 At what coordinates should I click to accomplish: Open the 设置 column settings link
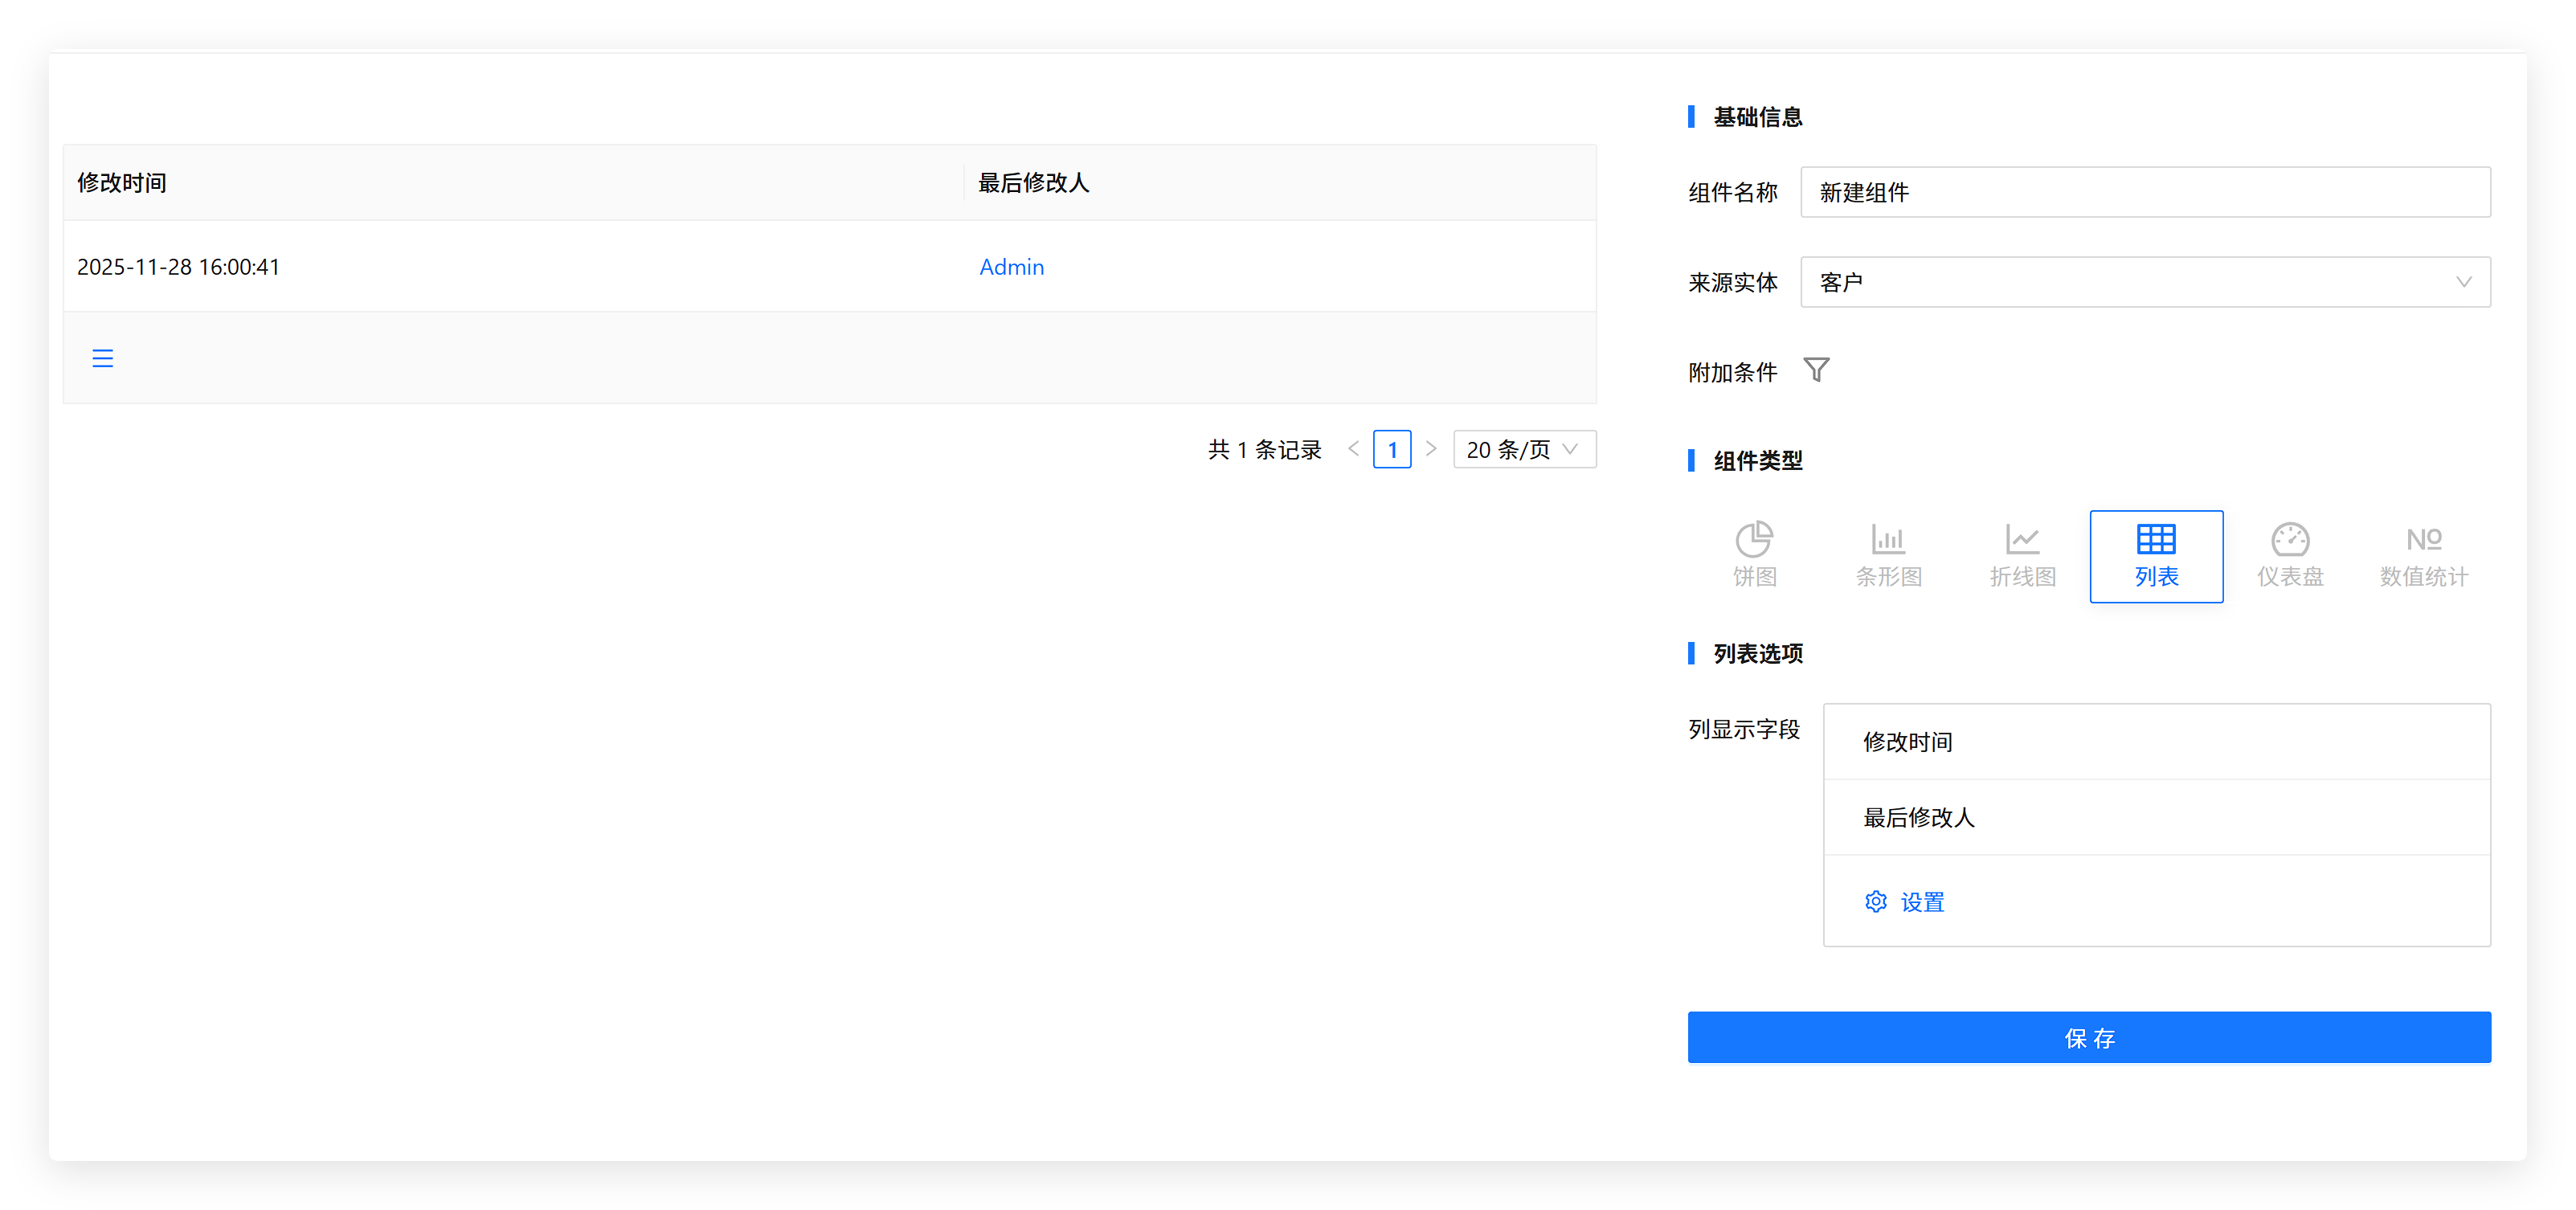click(x=1905, y=901)
